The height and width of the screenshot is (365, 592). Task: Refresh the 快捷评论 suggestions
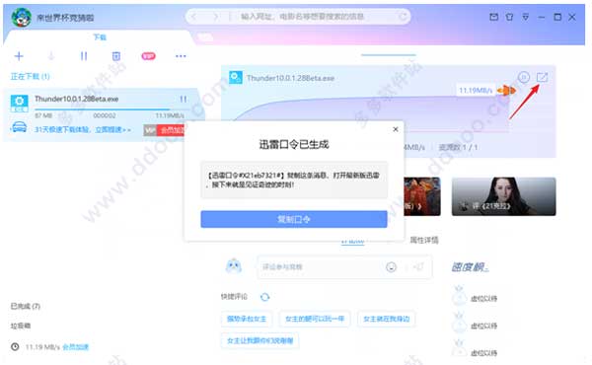(264, 297)
